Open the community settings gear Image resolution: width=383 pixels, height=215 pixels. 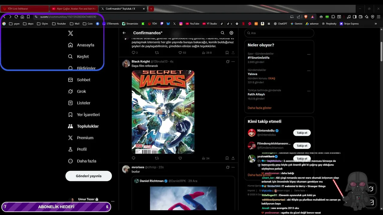point(231,33)
